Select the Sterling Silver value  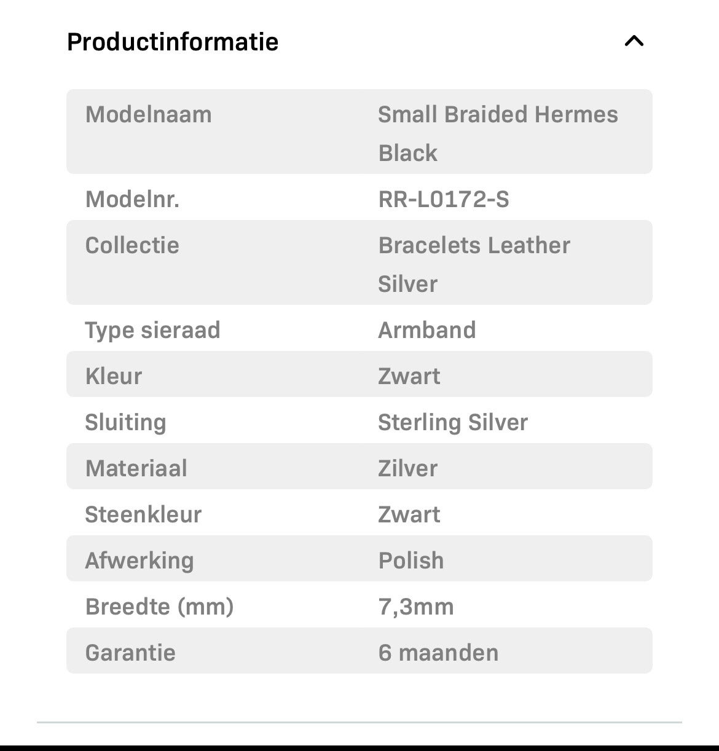pos(452,422)
